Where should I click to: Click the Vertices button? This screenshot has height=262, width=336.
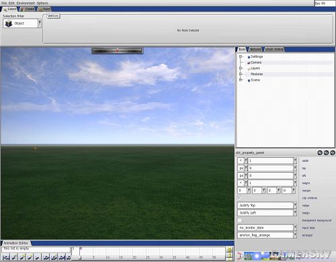53,16
